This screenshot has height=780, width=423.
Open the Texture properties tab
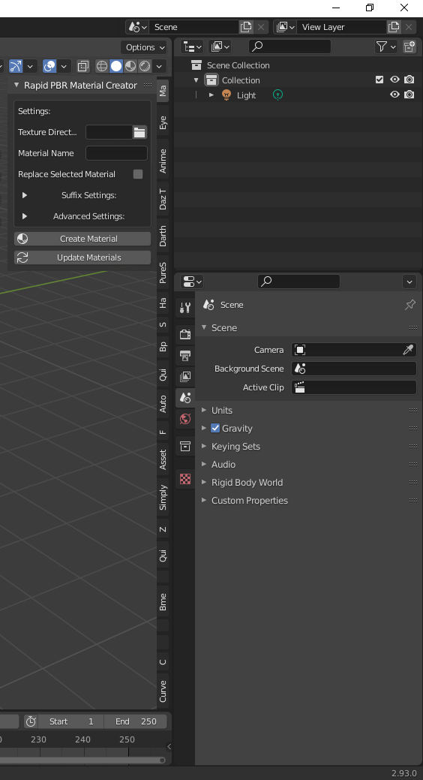(x=185, y=478)
